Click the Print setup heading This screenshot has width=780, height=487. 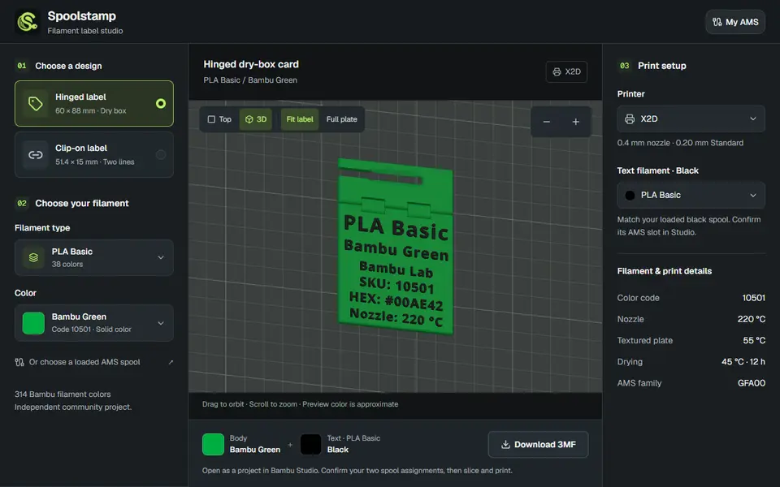tap(661, 66)
